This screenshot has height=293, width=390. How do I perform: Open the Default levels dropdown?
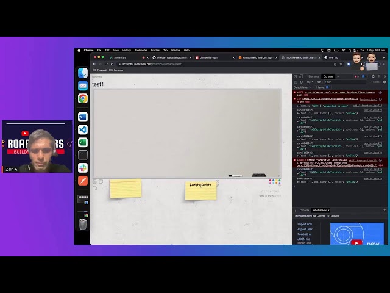coord(302,87)
